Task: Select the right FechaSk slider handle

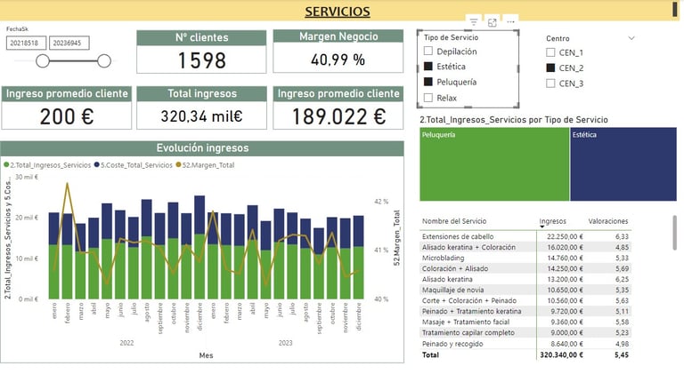Action: tap(104, 61)
